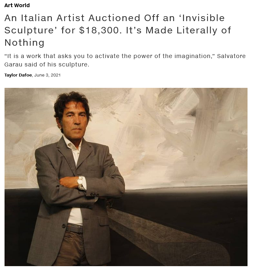This screenshot has width=254, height=271.
Task: Click the Salvatore Garau name in subheading
Action: coord(231,56)
